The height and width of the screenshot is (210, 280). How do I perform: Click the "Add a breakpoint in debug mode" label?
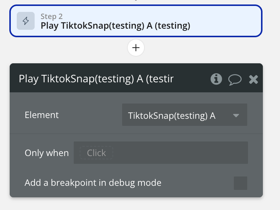click(93, 183)
